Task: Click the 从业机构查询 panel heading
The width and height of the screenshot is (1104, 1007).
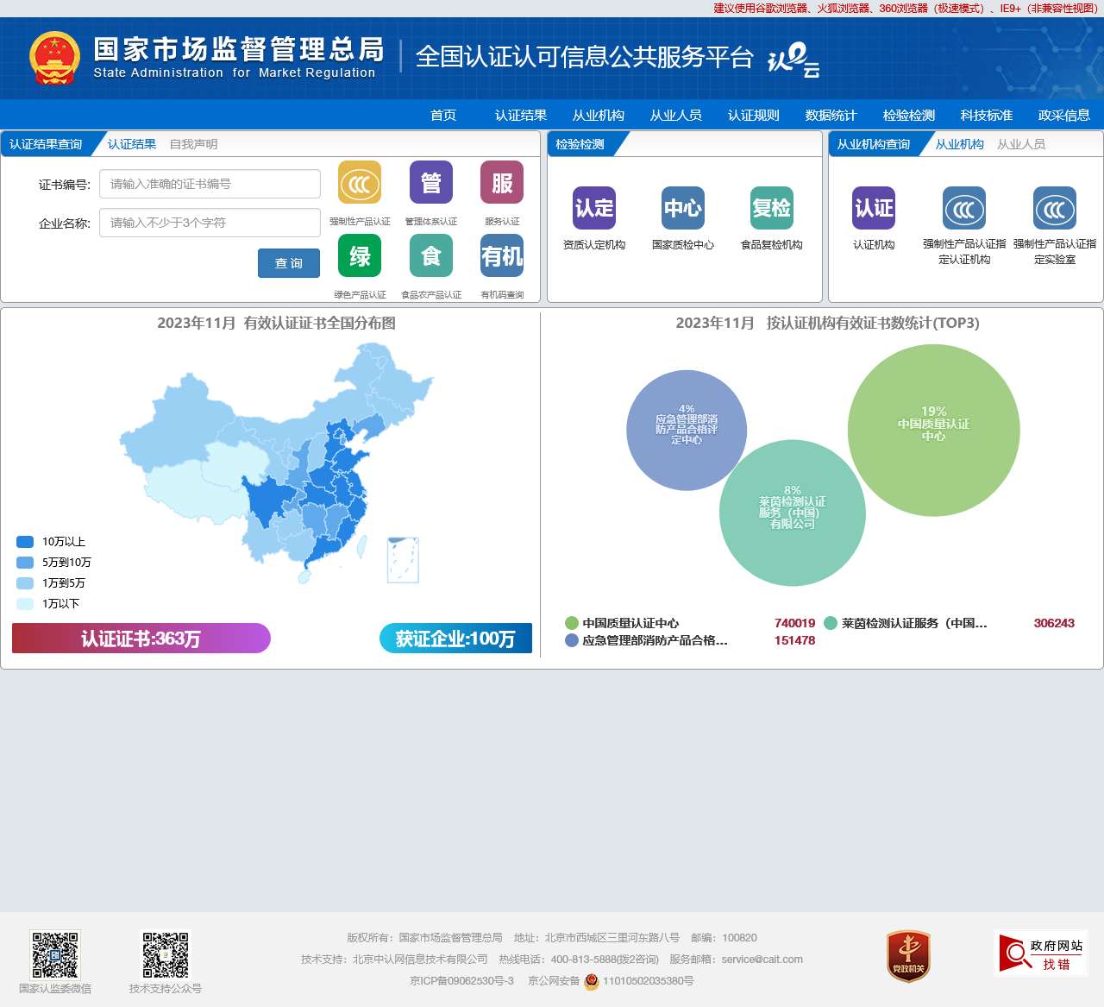Action: click(x=874, y=144)
